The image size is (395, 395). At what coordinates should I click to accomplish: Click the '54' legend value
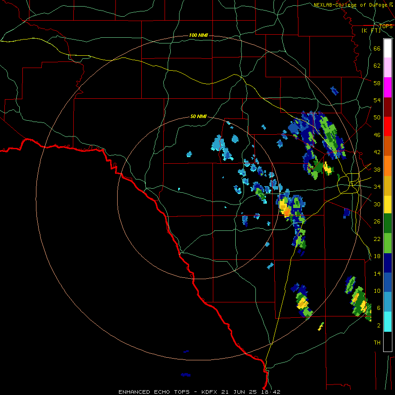(x=377, y=100)
